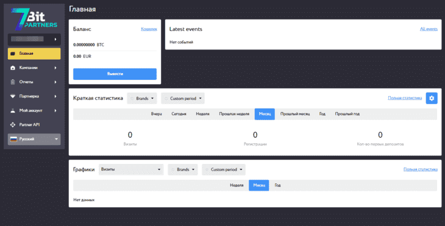Open Brands dropdown in Краткая статистика
Screen dimensions: 445x226
coord(142,99)
